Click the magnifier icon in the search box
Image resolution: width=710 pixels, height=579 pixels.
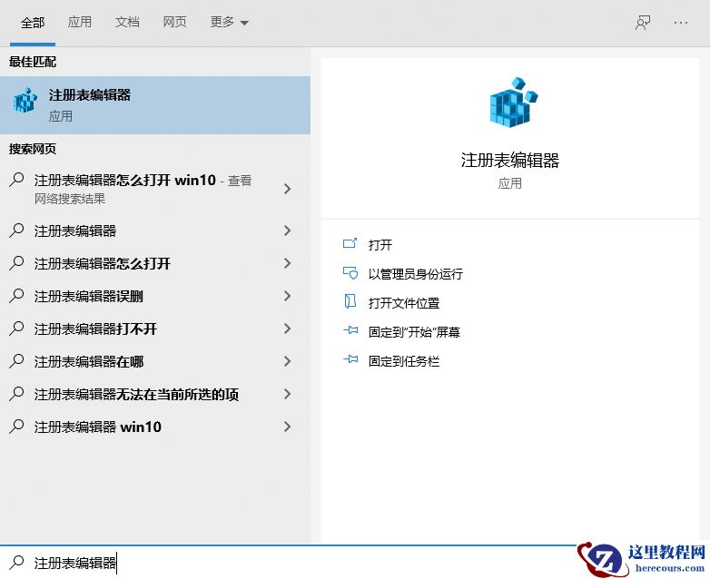click(16, 563)
